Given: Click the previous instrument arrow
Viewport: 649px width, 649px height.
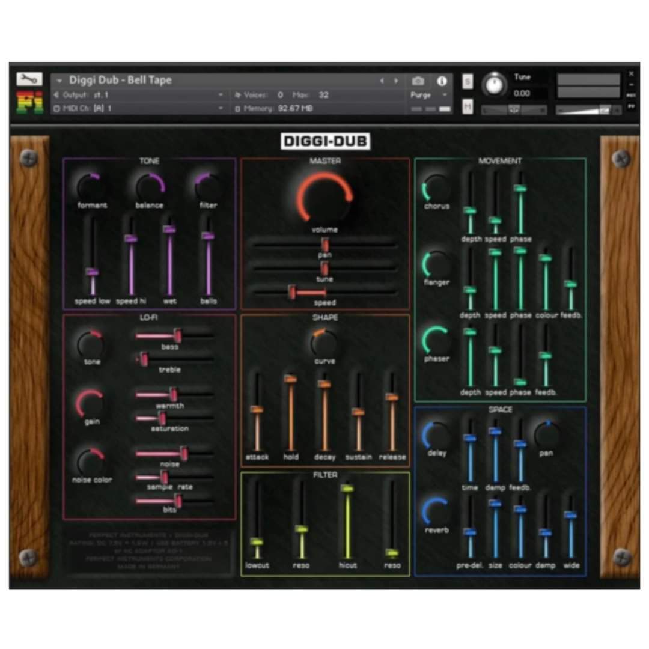Looking at the screenshot, I should [x=383, y=80].
